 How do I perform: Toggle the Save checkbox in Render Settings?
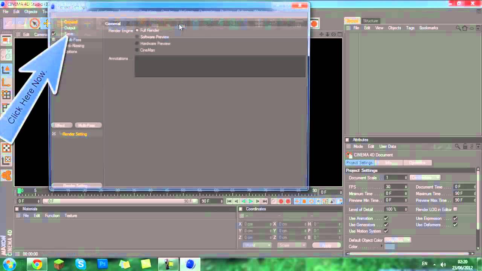click(53, 34)
